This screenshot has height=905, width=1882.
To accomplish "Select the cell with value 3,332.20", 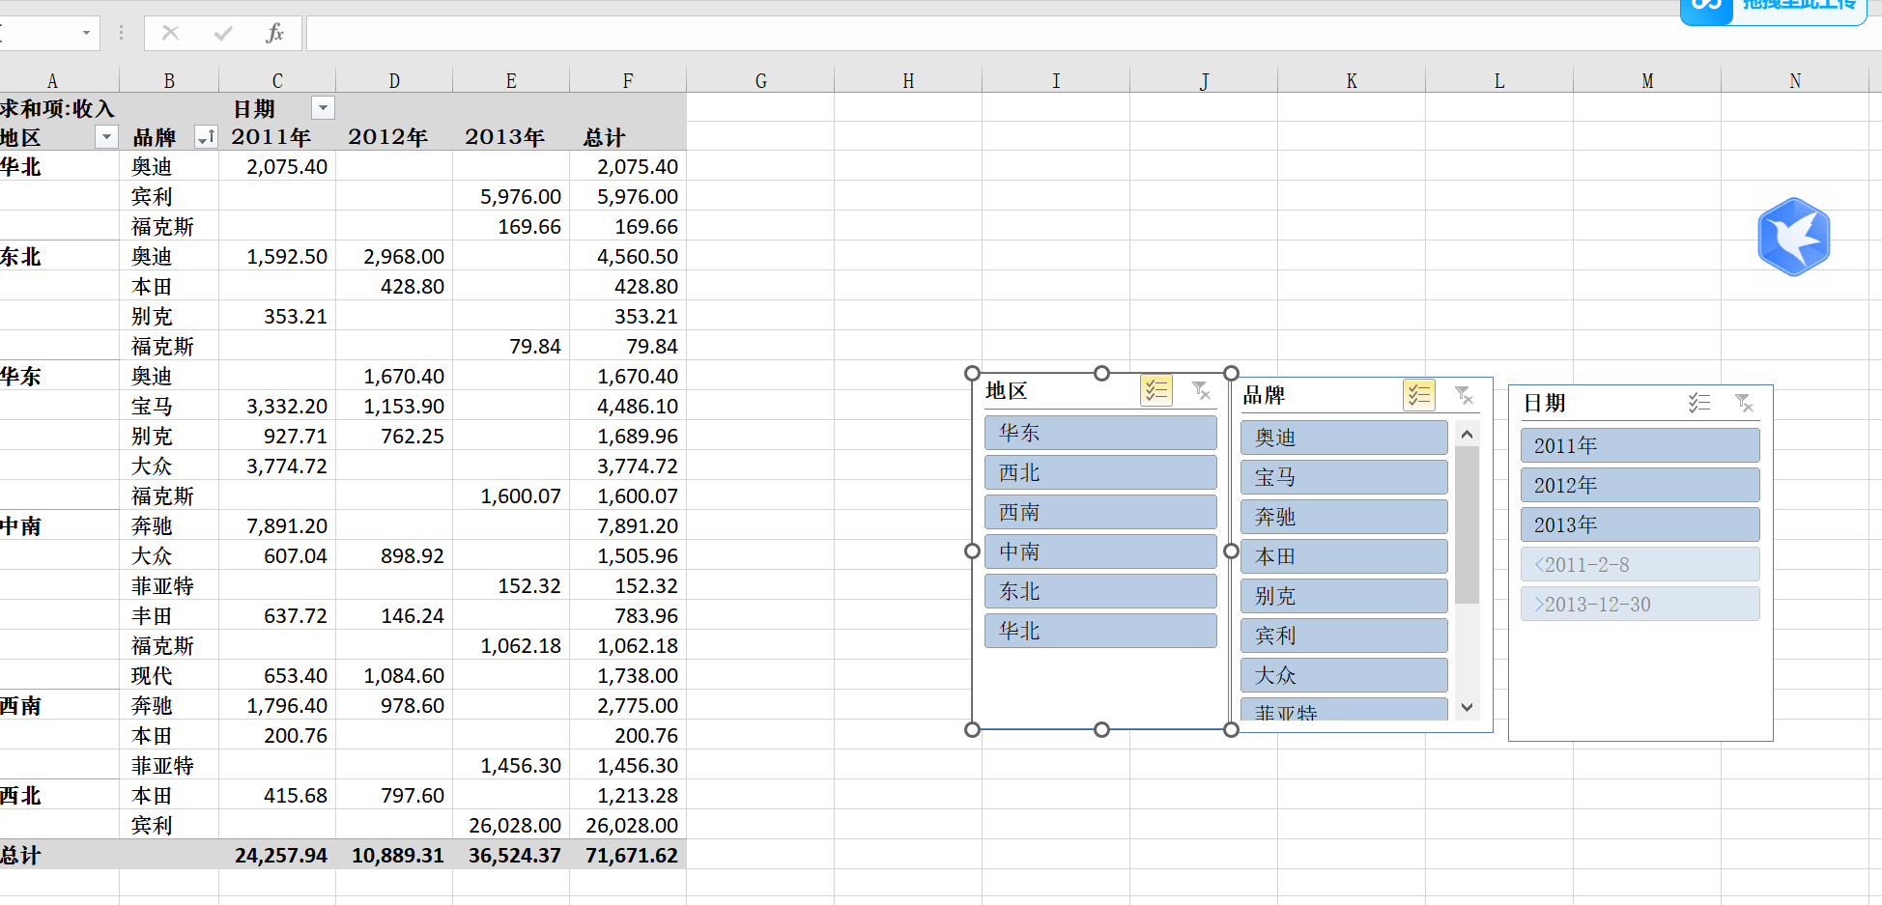I will click(x=277, y=406).
